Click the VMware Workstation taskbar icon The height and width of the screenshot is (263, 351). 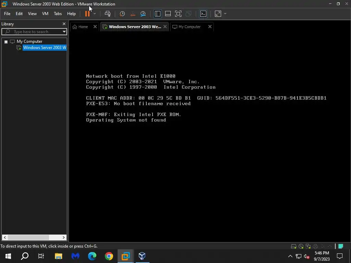pos(125,256)
